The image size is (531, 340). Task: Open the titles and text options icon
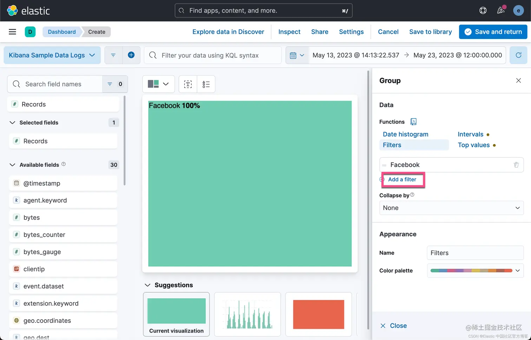pyautogui.click(x=188, y=84)
